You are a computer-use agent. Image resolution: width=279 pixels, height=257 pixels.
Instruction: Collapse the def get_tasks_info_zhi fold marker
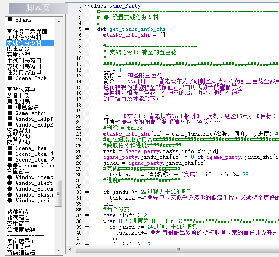coord(87,29)
